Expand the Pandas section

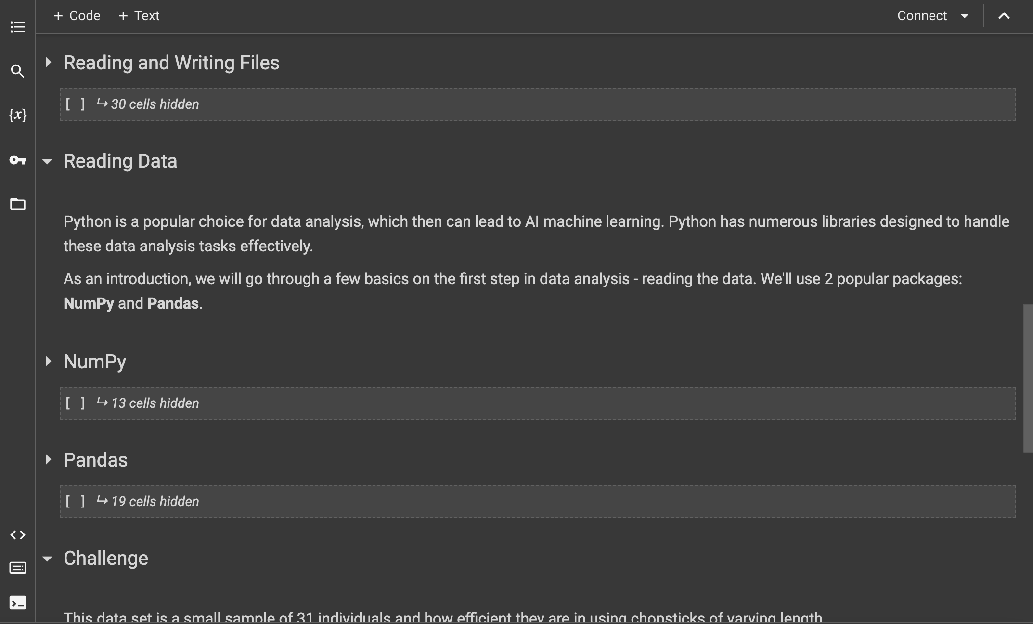[x=48, y=460]
